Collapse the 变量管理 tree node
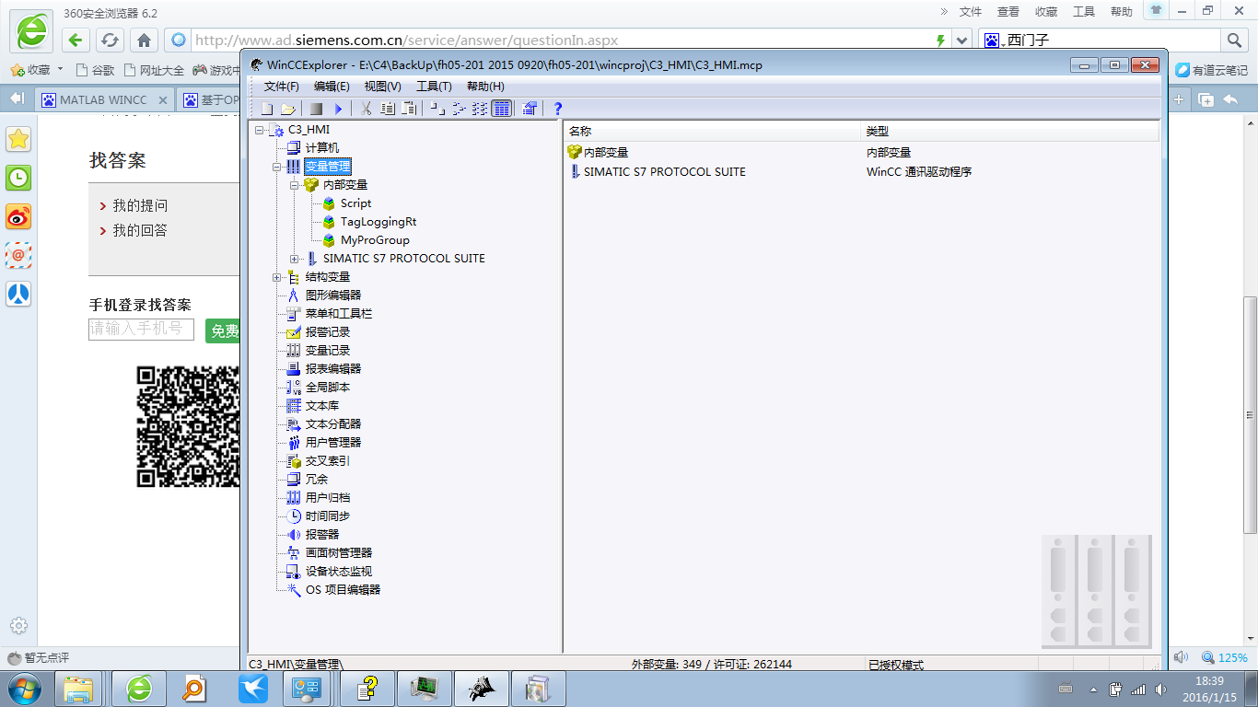Image resolution: width=1258 pixels, height=707 pixels. pyautogui.click(x=277, y=167)
